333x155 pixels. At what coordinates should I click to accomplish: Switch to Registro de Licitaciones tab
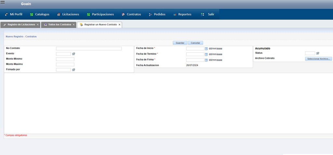[x=20, y=25]
